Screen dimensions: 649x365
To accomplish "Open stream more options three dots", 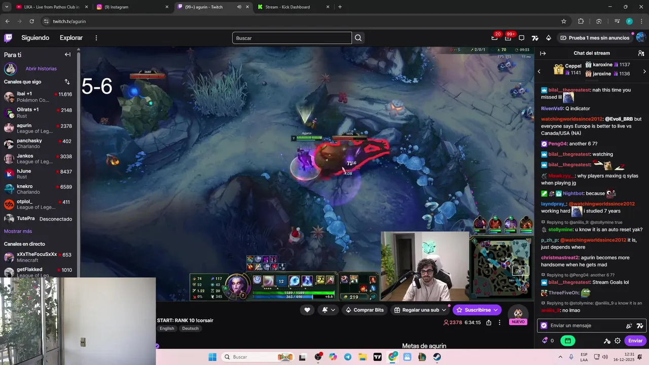I will (499, 322).
